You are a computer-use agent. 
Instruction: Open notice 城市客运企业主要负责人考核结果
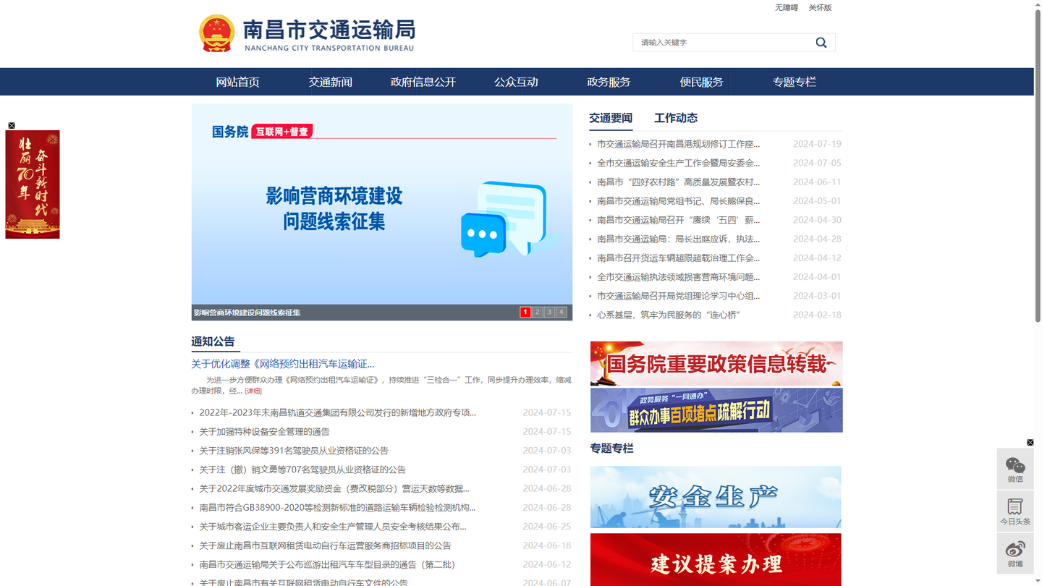(x=333, y=527)
